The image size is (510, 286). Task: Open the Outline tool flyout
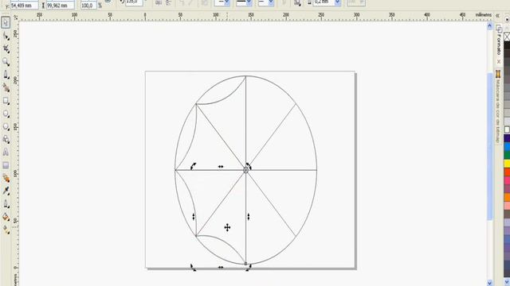coord(6,204)
